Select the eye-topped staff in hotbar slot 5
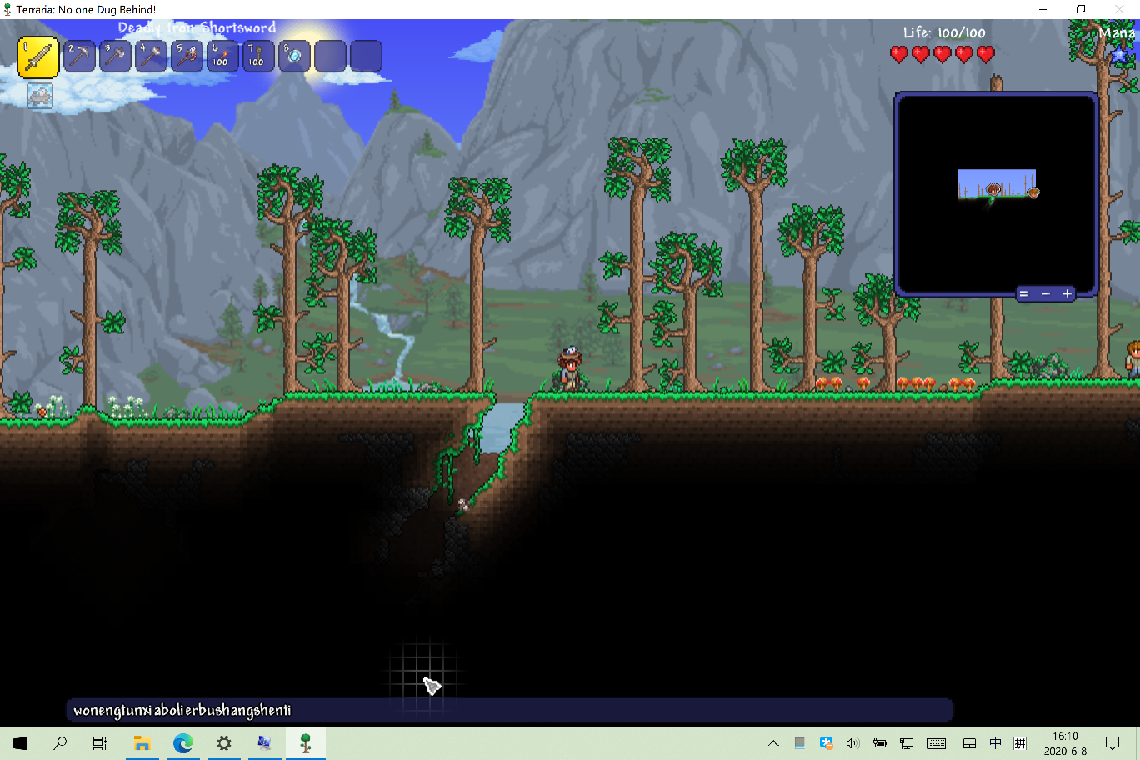 point(187,56)
